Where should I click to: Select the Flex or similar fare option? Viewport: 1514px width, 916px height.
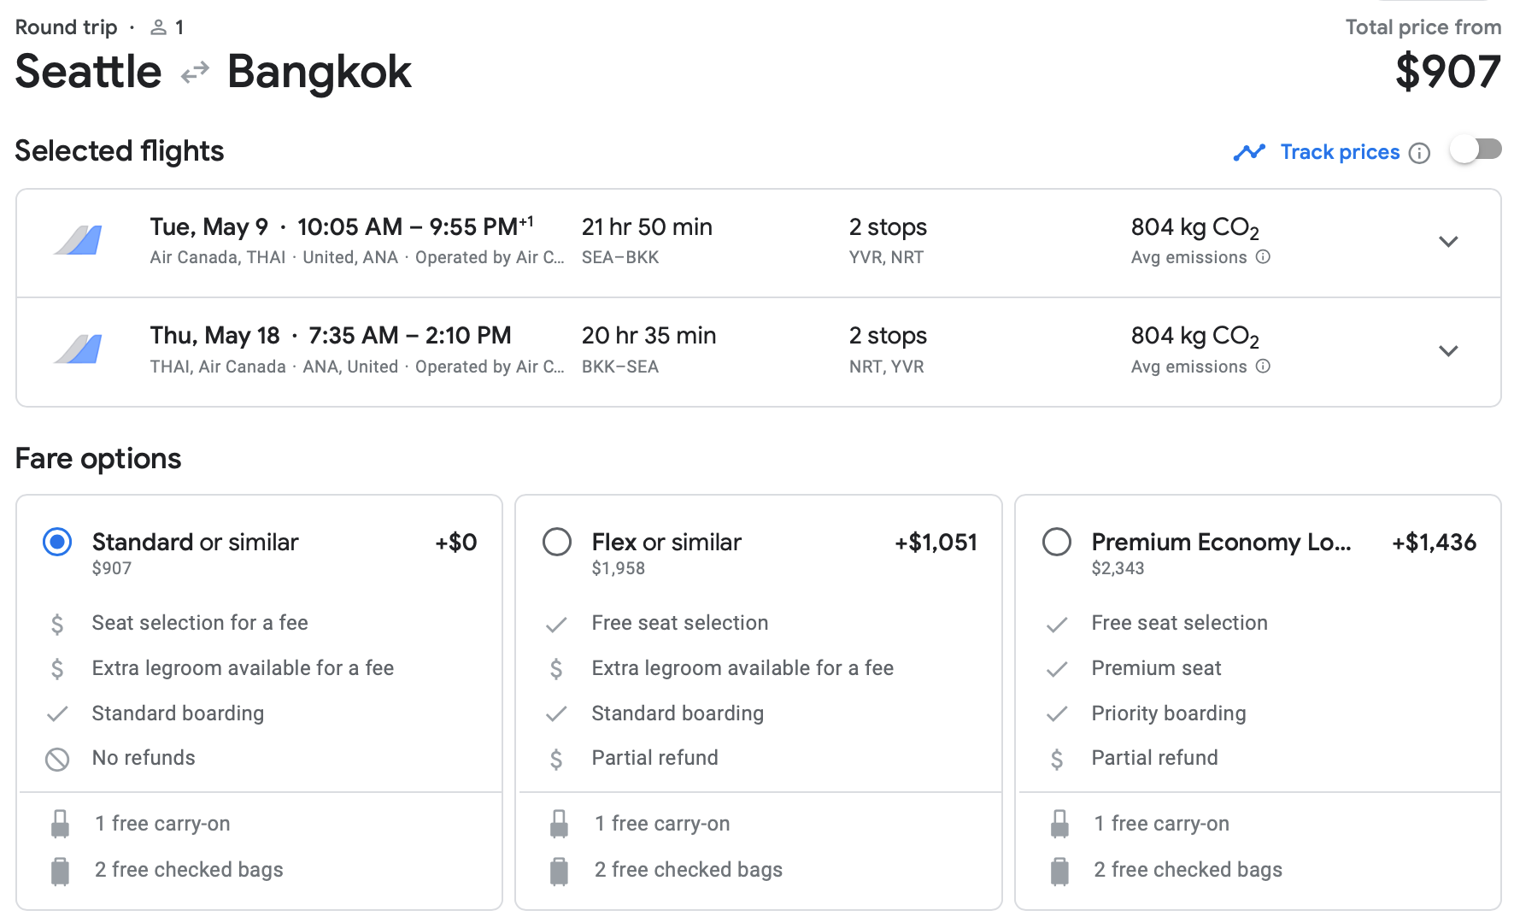click(x=557, y=543)
